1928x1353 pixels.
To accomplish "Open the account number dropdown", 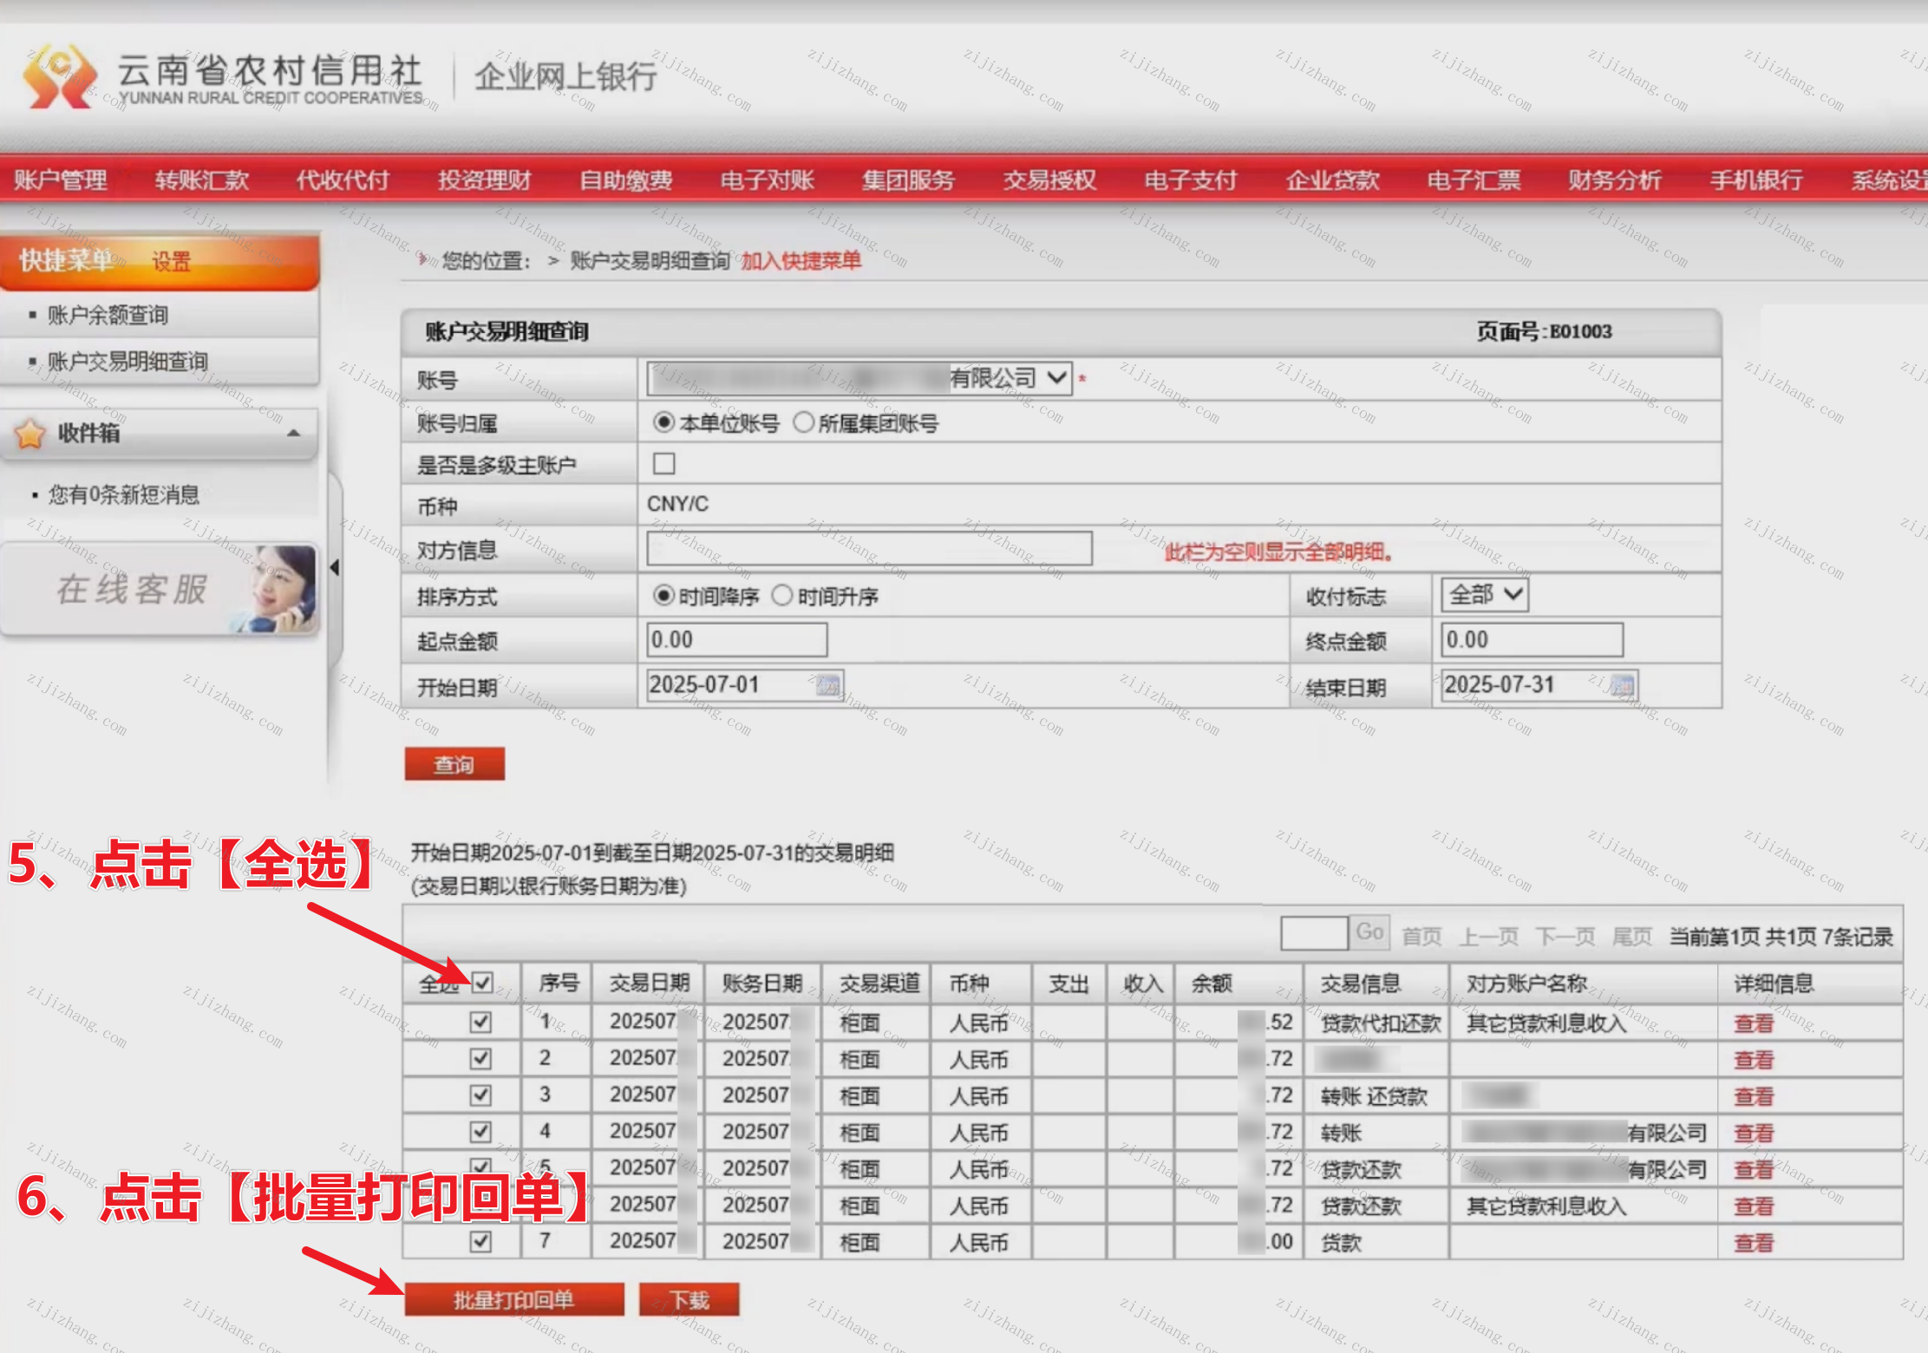I will [1055, 379].
